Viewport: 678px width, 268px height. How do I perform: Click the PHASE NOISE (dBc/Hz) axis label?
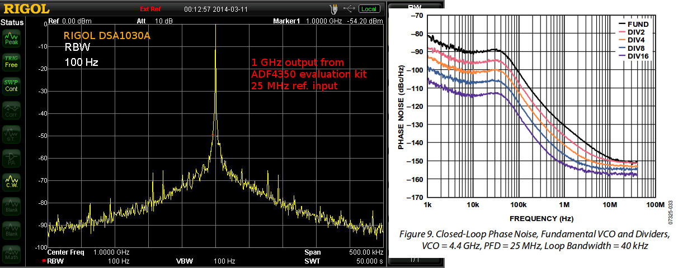[401, 106]
